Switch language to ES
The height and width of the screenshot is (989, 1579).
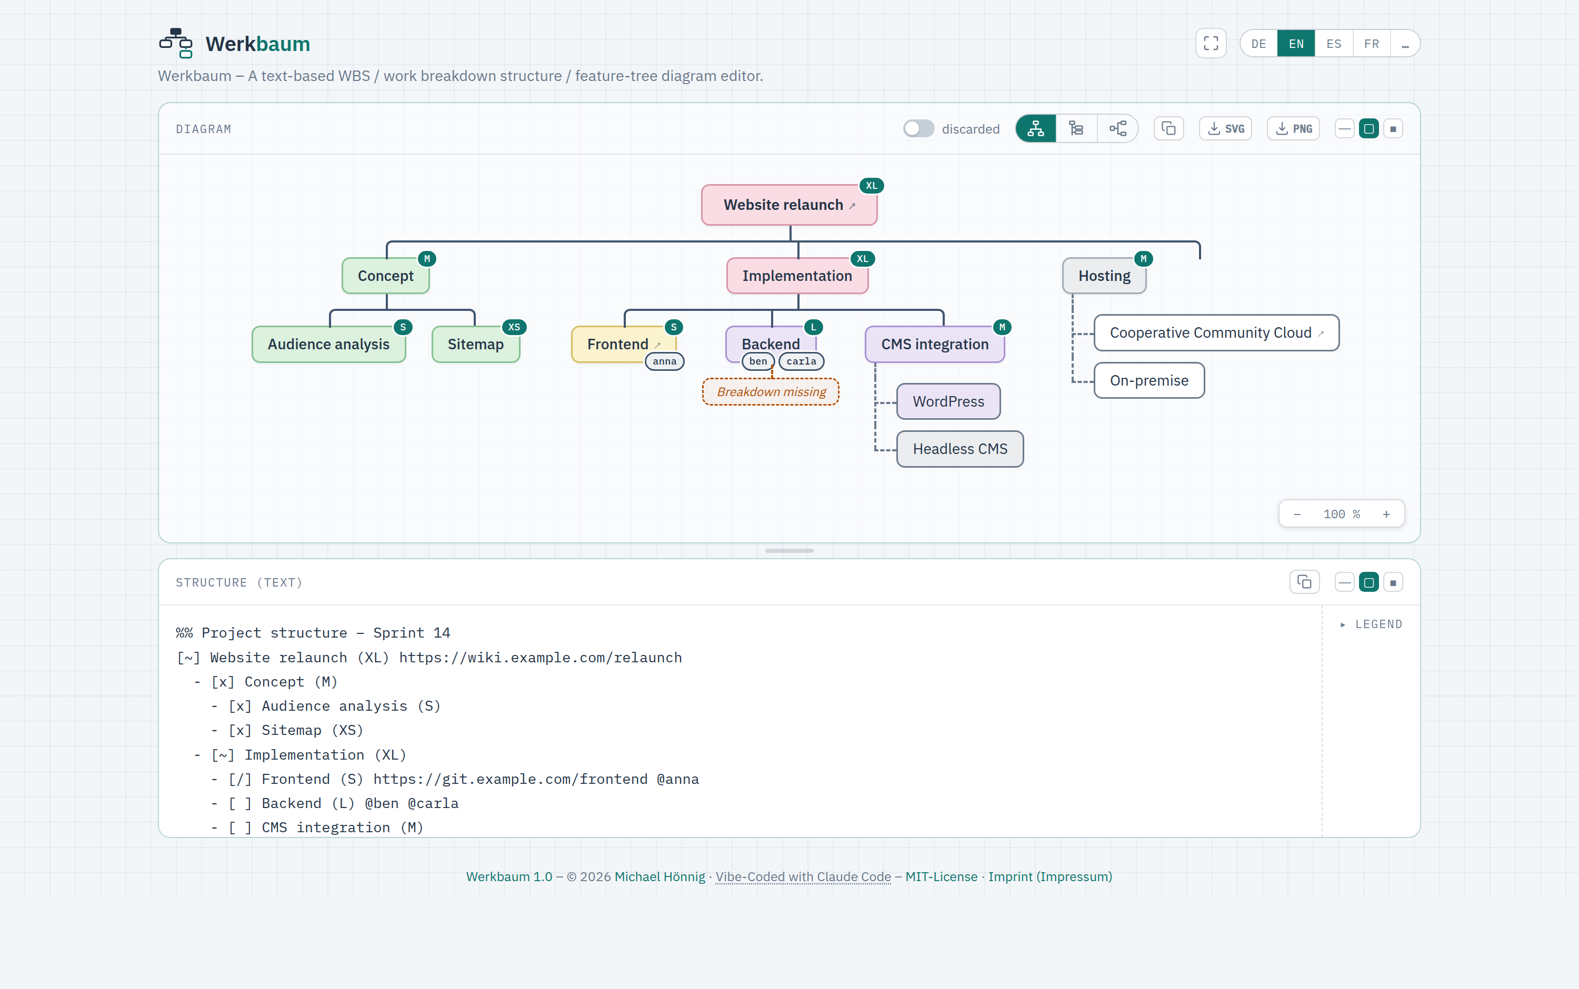(x=1334, y=44)
